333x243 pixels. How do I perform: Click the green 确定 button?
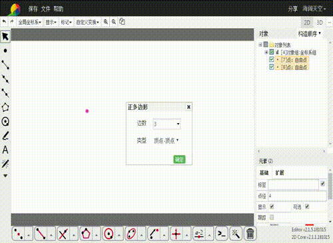pyautogui.click(x=179, y=159)
